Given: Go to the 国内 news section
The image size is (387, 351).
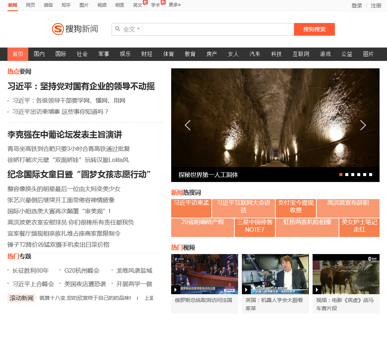Looking at the screenshot, I should pyautogui.click(x=39, y=54).
